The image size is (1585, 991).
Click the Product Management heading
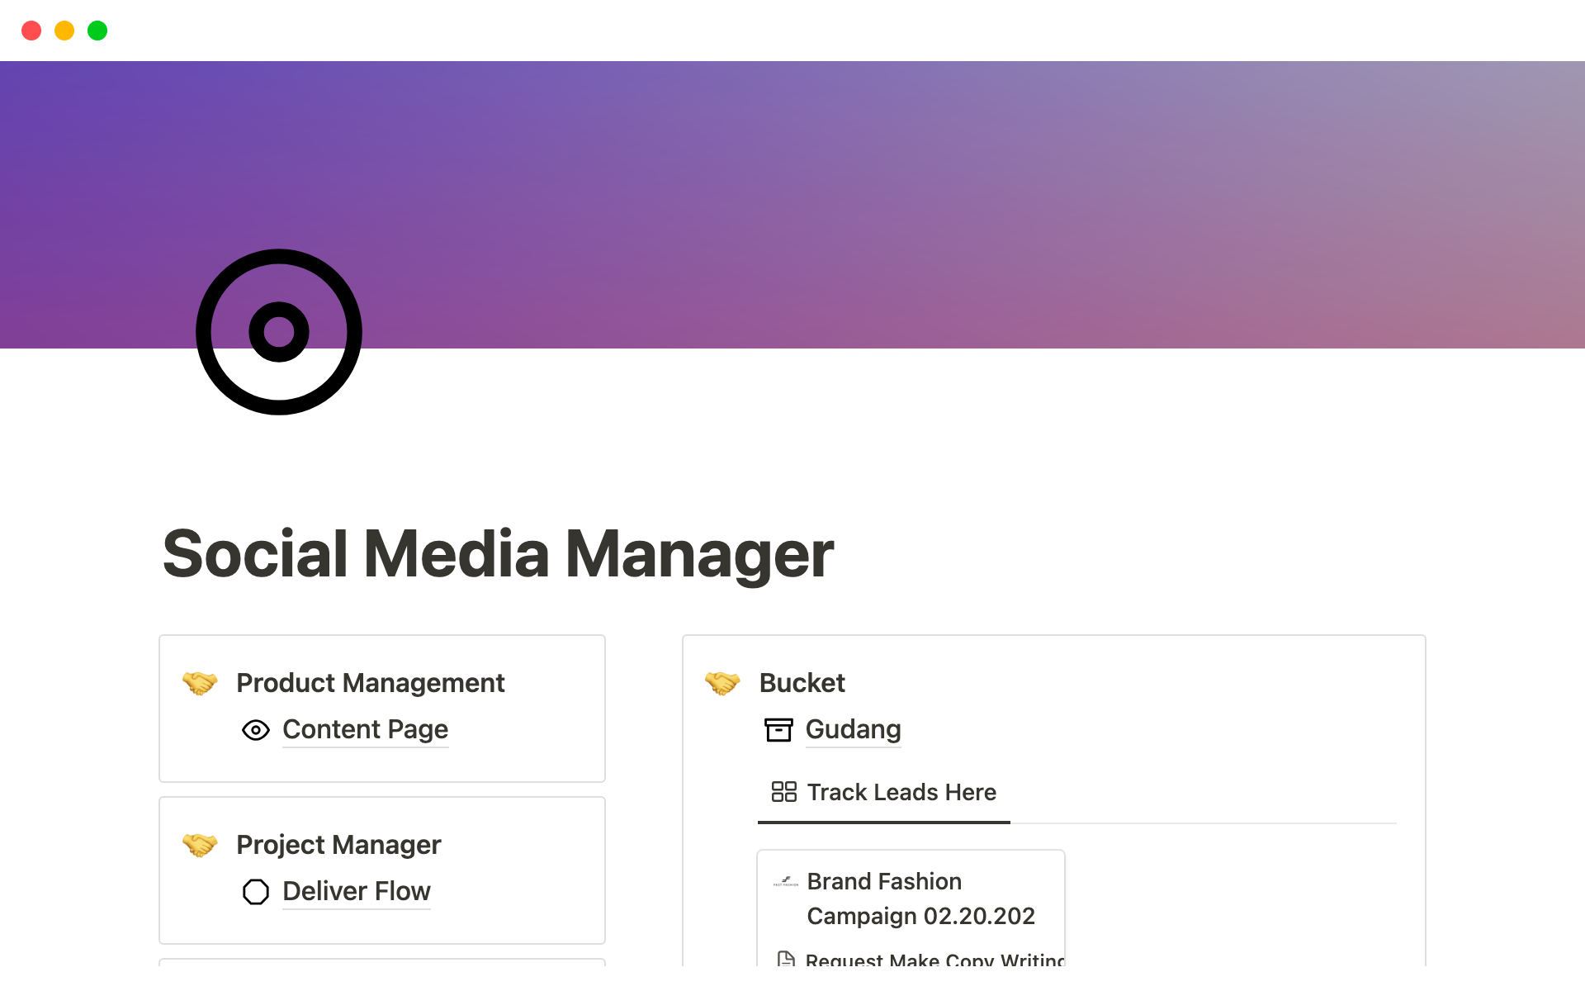tap(370, 683)
